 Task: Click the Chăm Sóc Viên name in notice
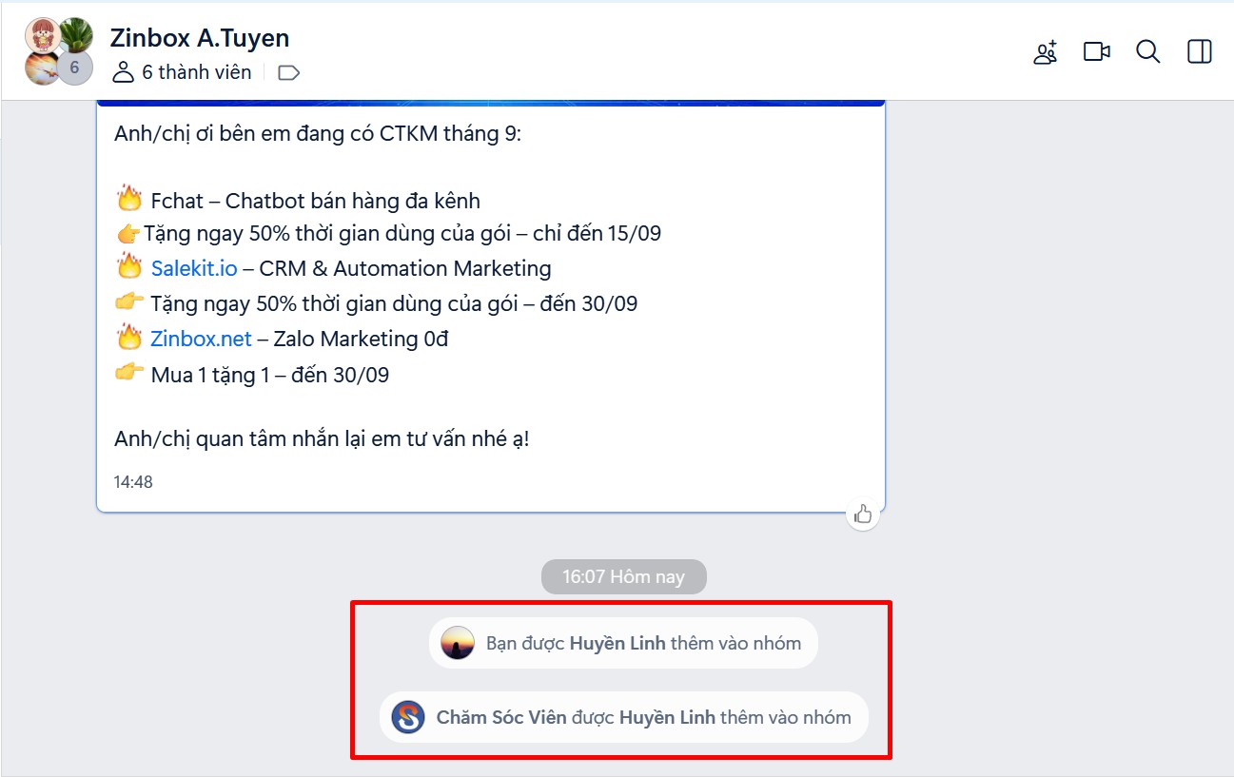point(501,718)
